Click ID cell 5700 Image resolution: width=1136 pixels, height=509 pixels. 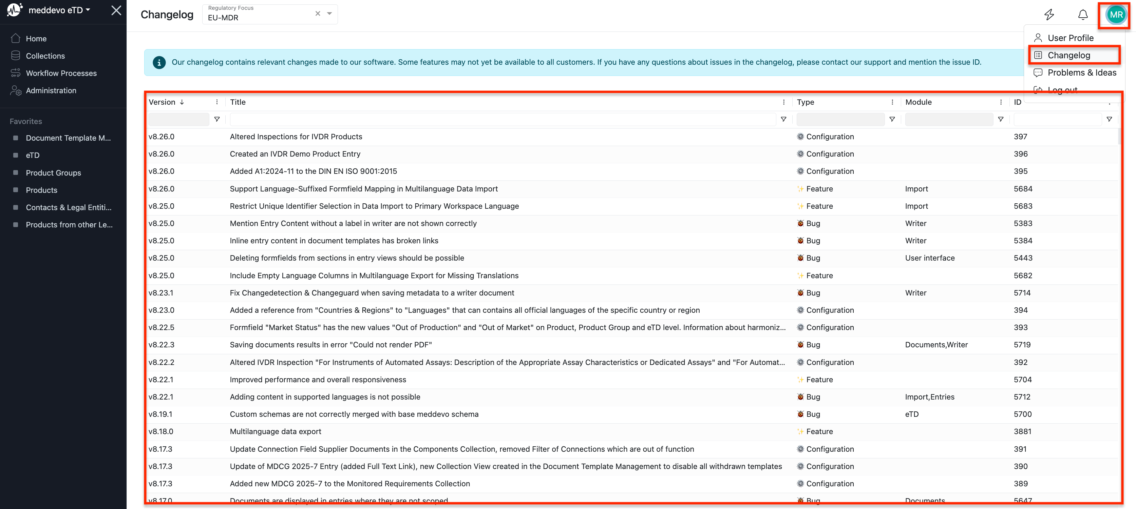pos(1022,414)
